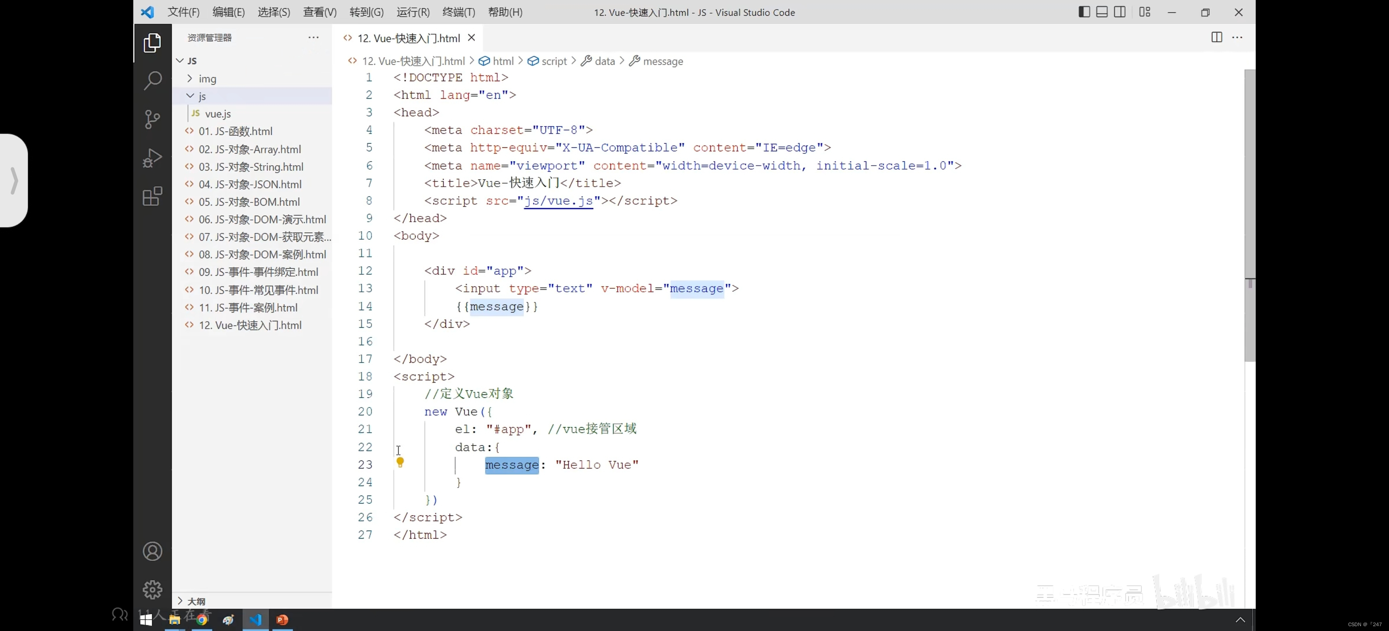Click the data breadcrumb item
This screenshot has height=631, width=1389.
[x=598, y=61]
